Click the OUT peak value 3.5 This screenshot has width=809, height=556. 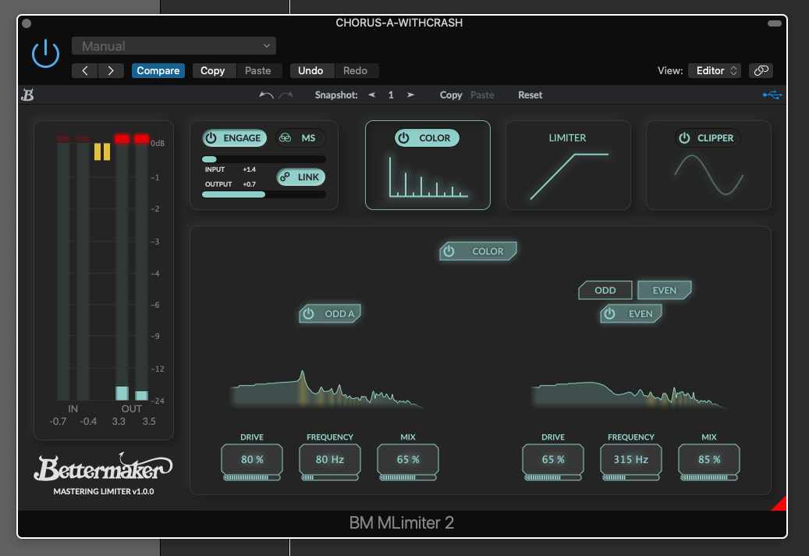coord(149,421)
